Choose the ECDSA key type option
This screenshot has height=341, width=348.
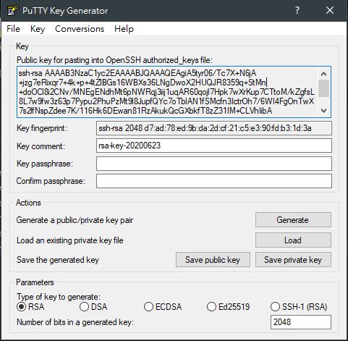tap(163, 307)
